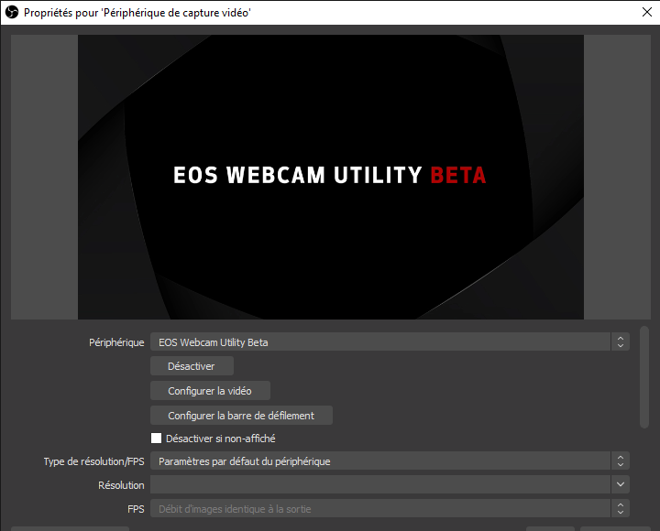660x531 pixels.
Task: Click the vertical scrollbar of the properties list
Action: point(643,375)
